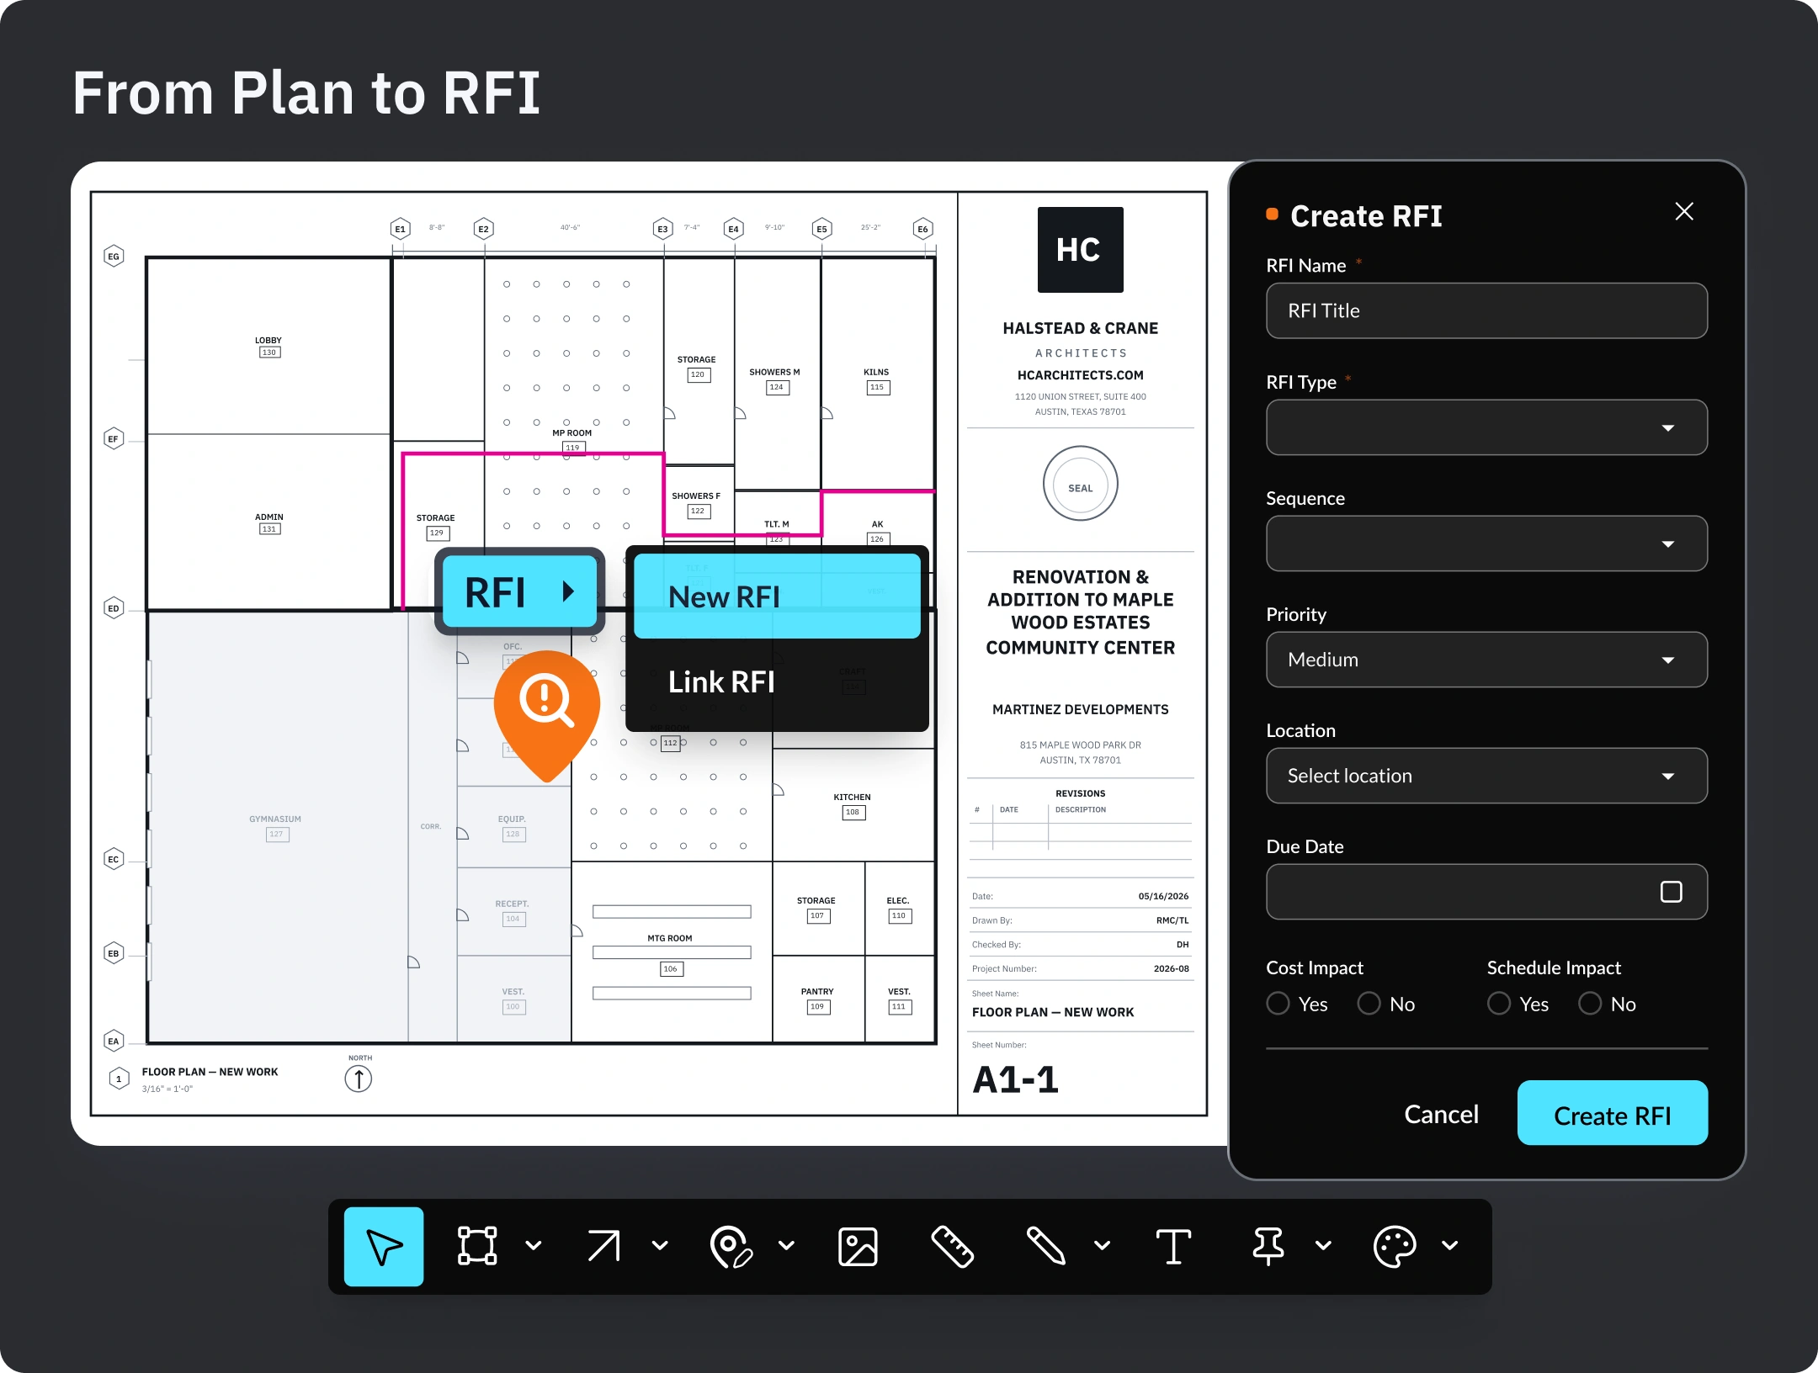Select the ruler measure tool
The width and height of the screenshot is (1818, 1373).
(953, 1246)
